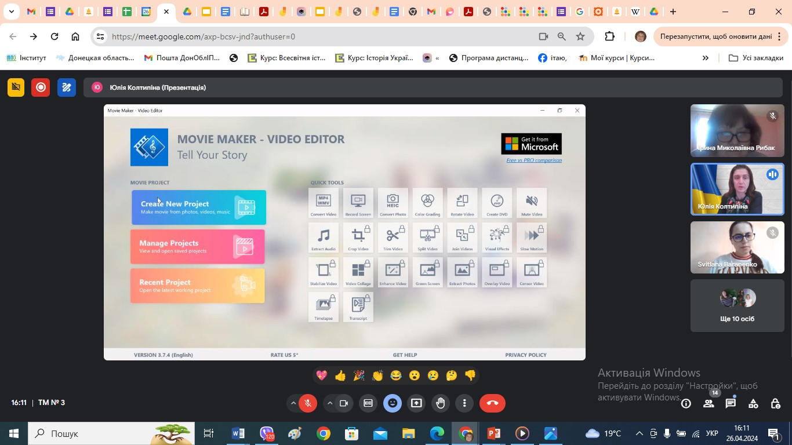Send thumbs up reaction
The image size is (792, 445).
point(340,375)
